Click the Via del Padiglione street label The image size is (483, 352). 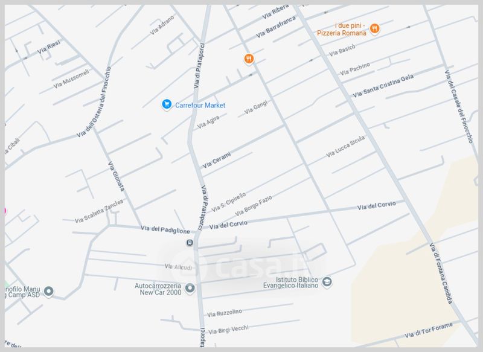pos(165,229)
